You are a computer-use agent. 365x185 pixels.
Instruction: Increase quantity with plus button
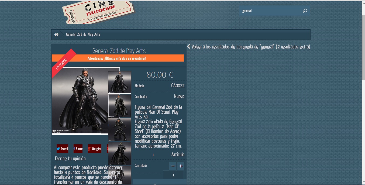[x=181, y=166]
